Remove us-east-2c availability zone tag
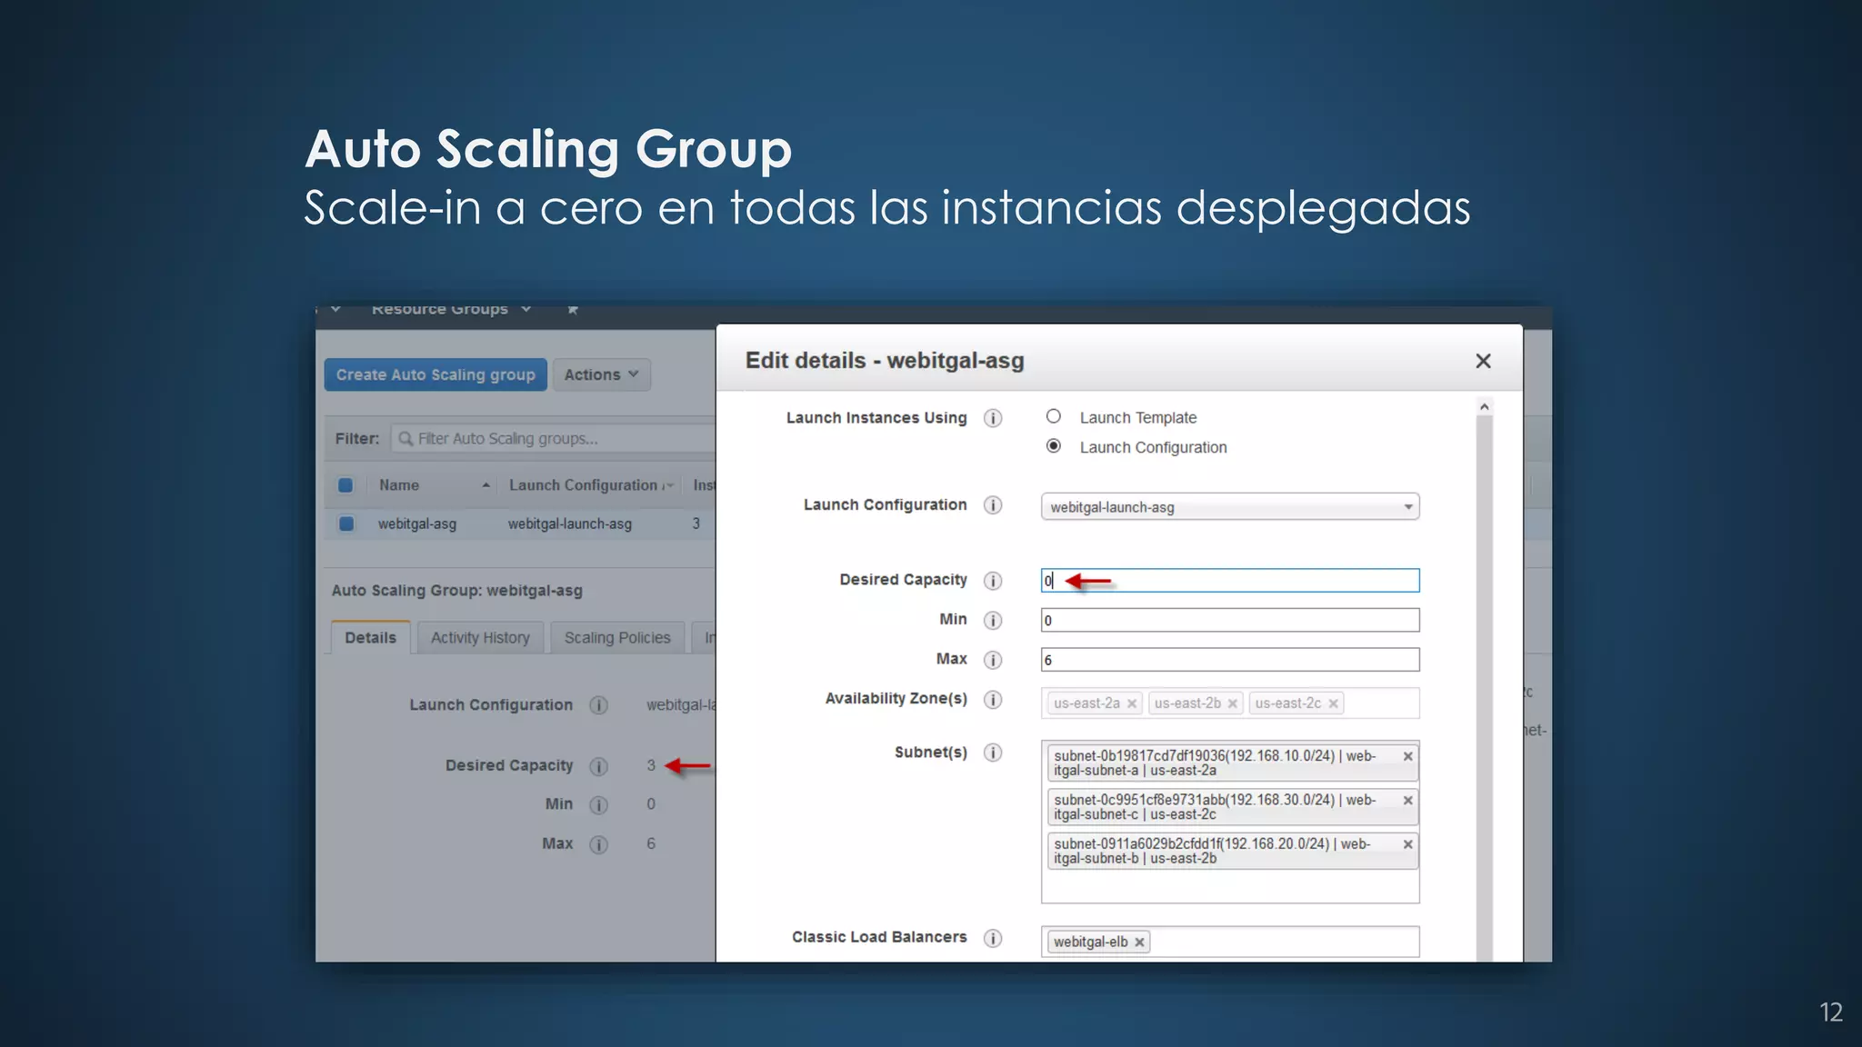Screen dimensions: 1862x1047 point(1333,703)
